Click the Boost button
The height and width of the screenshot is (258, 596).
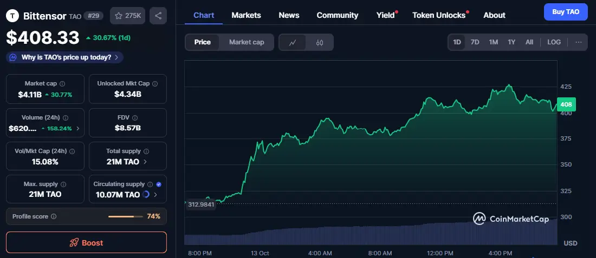tap(86, 242)
